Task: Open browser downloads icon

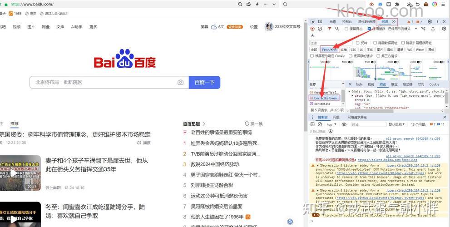Action: point(410,4)
